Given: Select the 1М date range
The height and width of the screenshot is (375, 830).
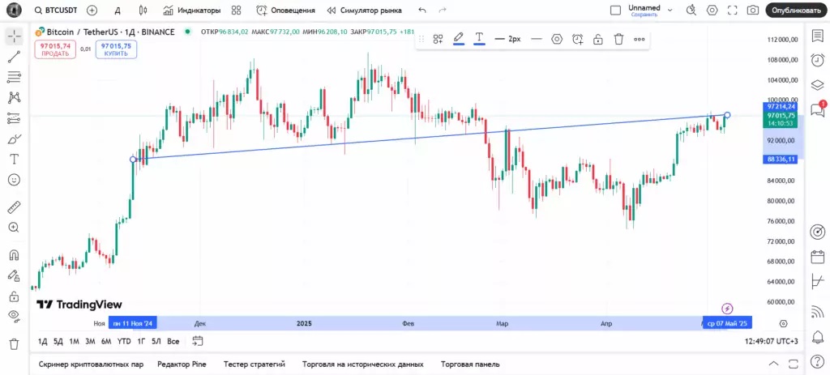Looking at the screenshot, I should 74,342.
